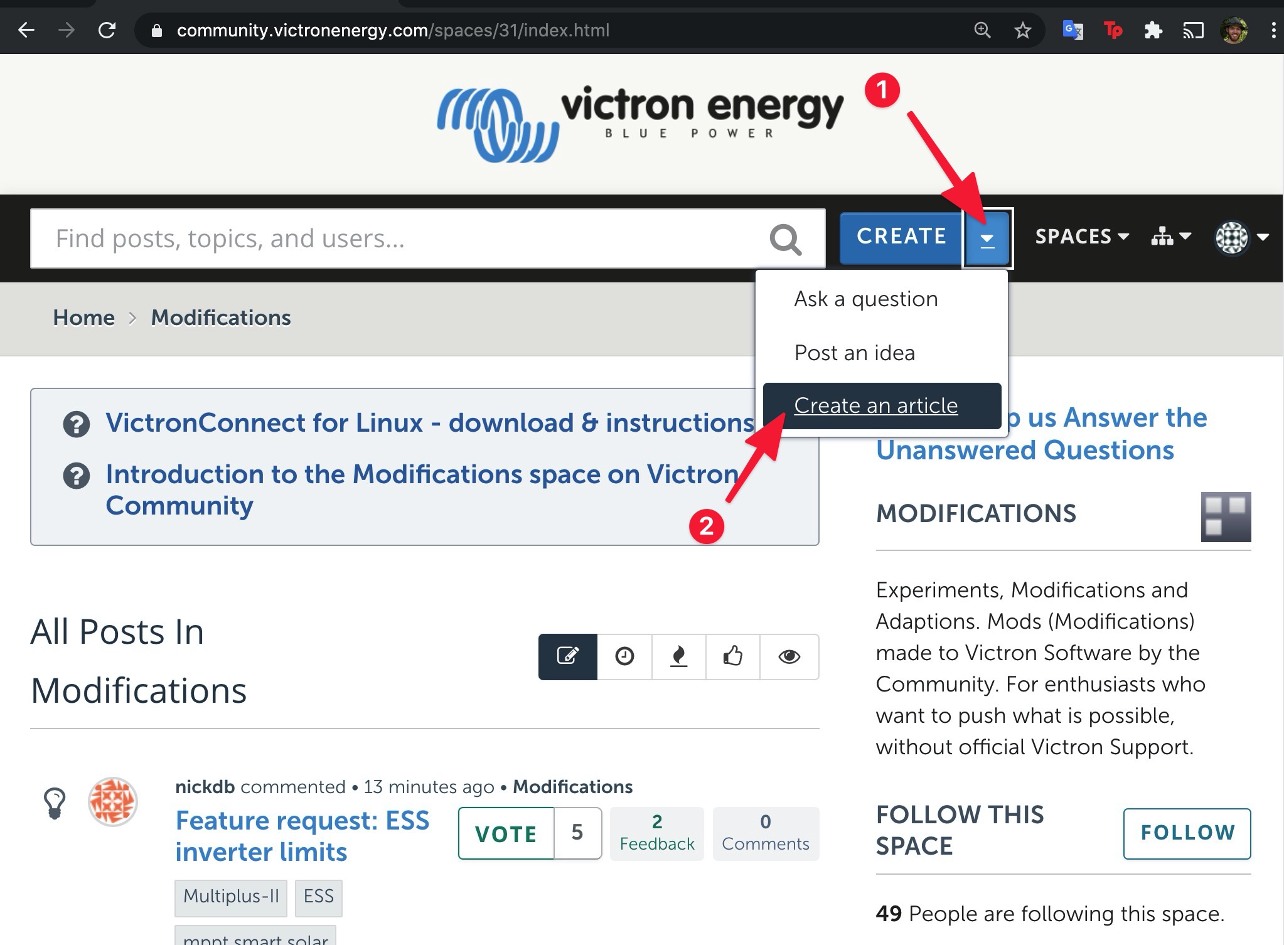Click the lightbulb idea icon beside nickdb post
1284x945 pixels.
click(x=55, y=803)
